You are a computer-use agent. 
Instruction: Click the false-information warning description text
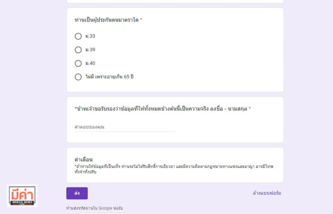[174, 169]
